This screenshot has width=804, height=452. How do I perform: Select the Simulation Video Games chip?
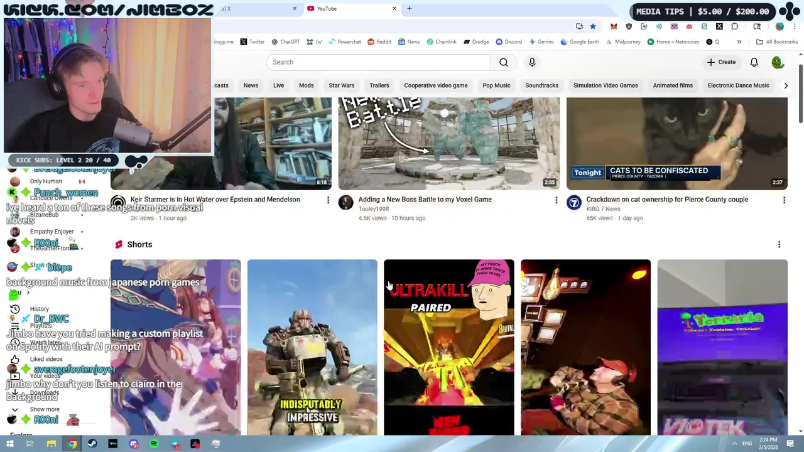click(606, 85)
